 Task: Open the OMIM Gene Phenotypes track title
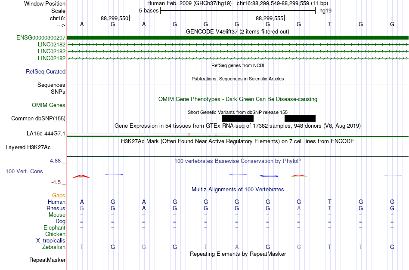pyautogui.click(x=238, y=99)
